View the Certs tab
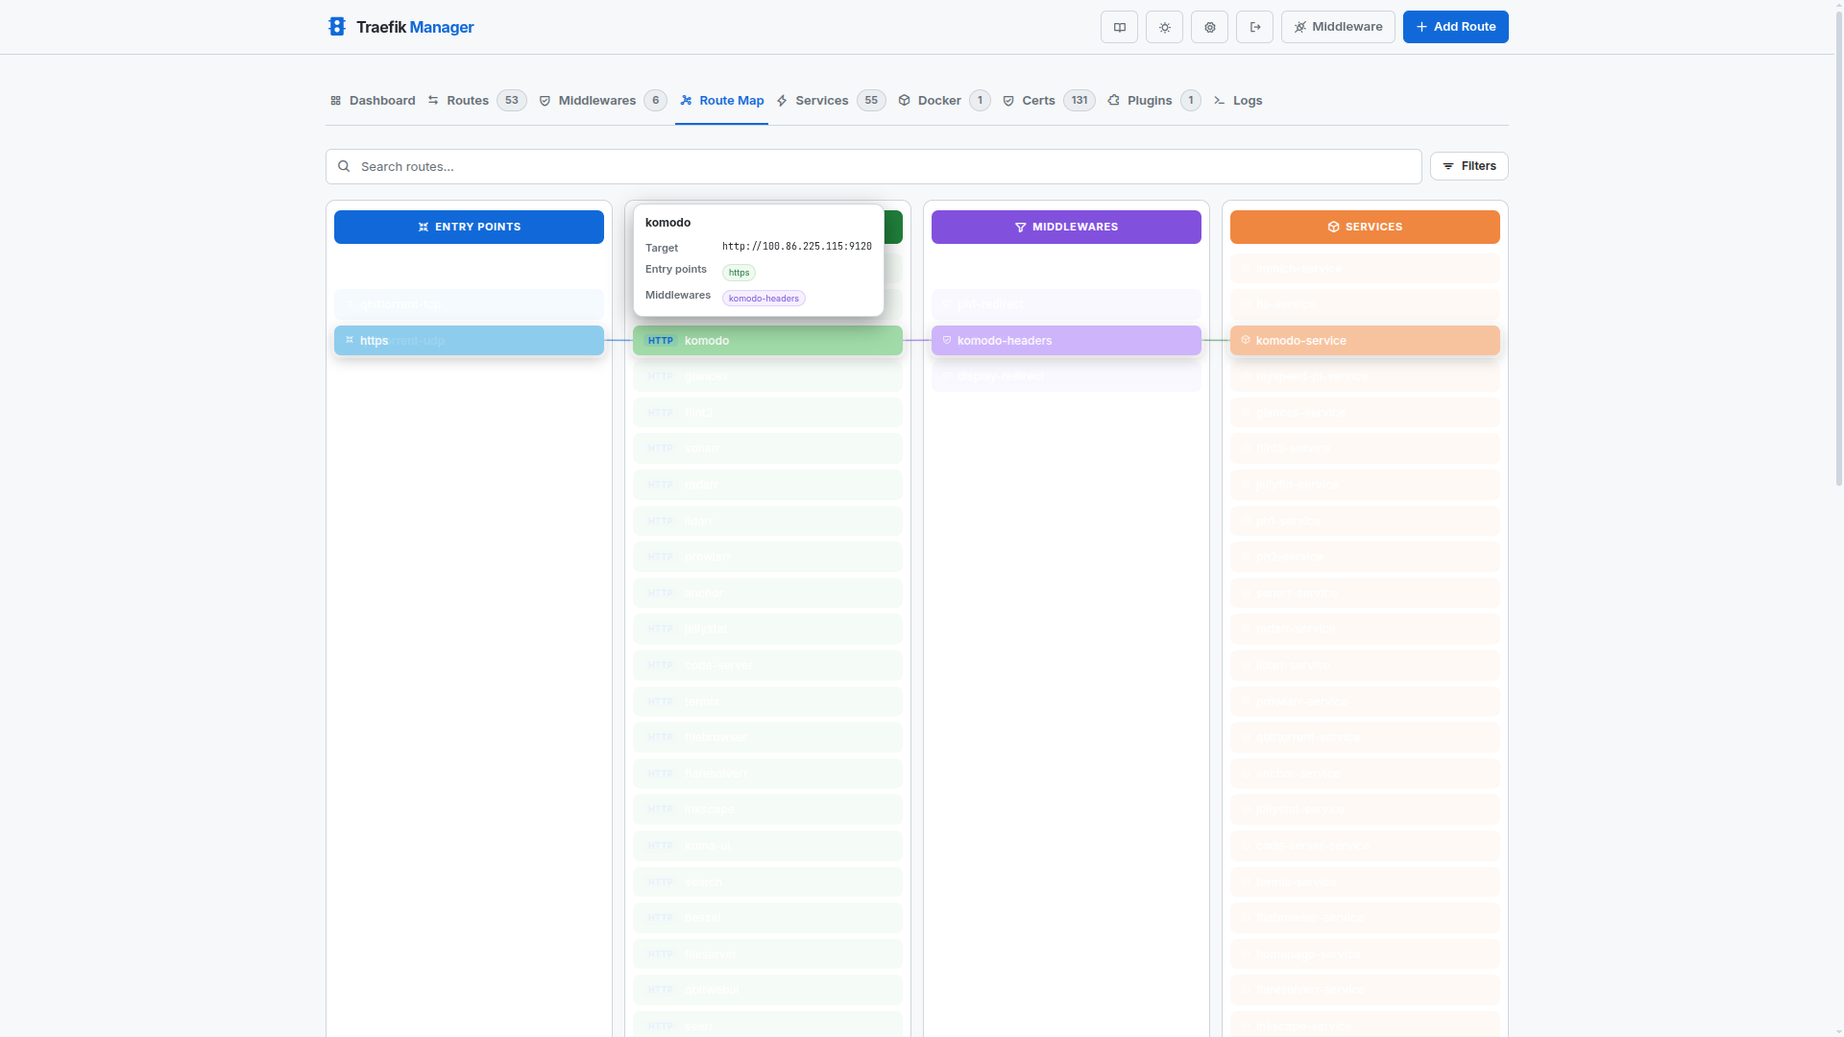Viewport: 1844px width, 1037px height. click(x=1037, y=100)
